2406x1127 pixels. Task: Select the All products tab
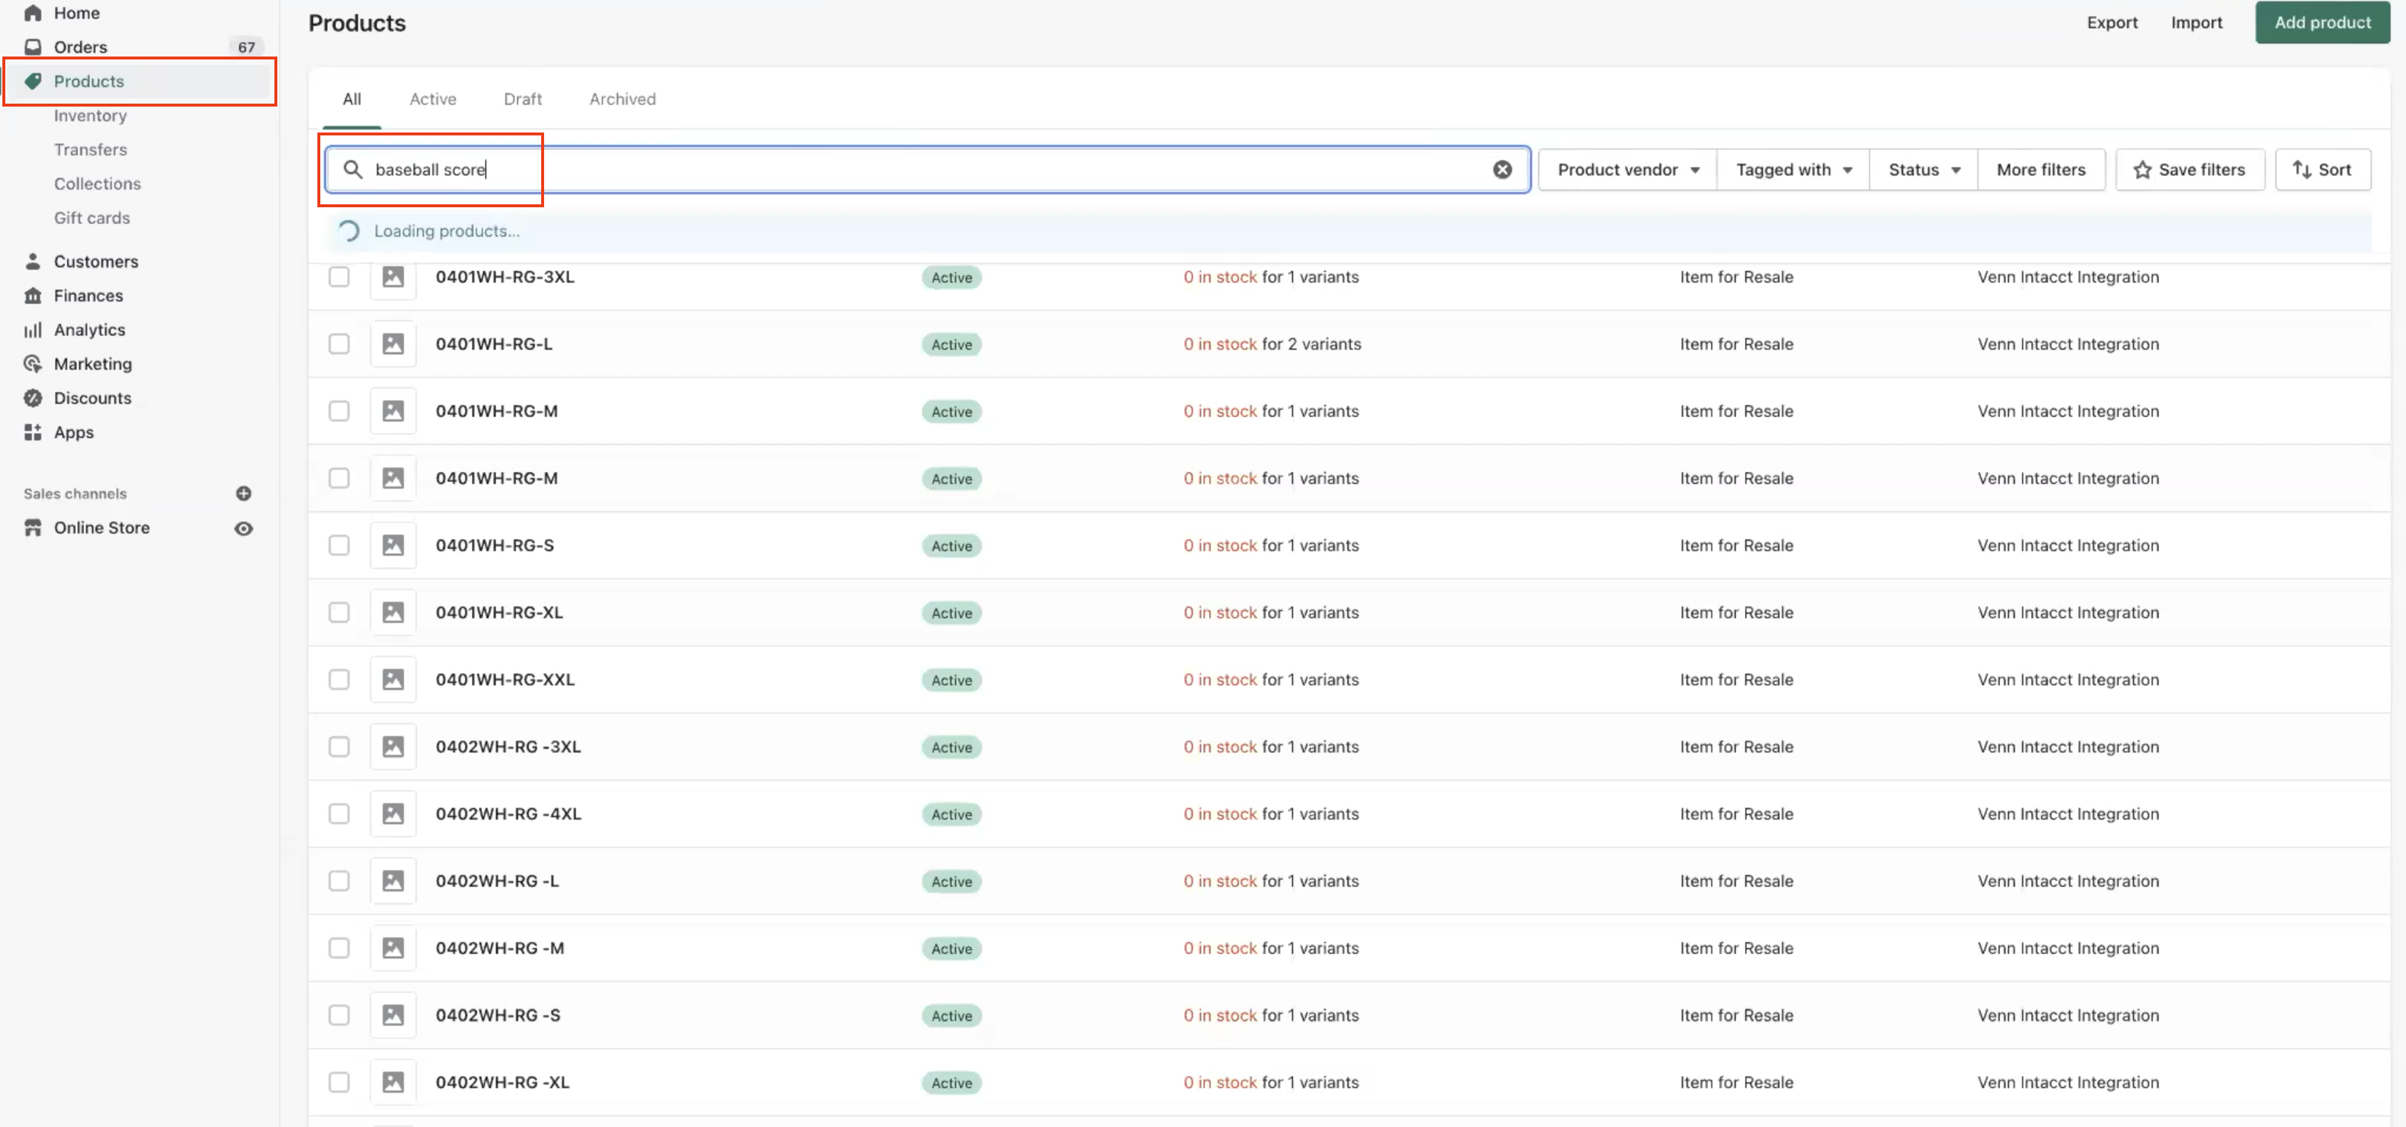coord(352,97)
